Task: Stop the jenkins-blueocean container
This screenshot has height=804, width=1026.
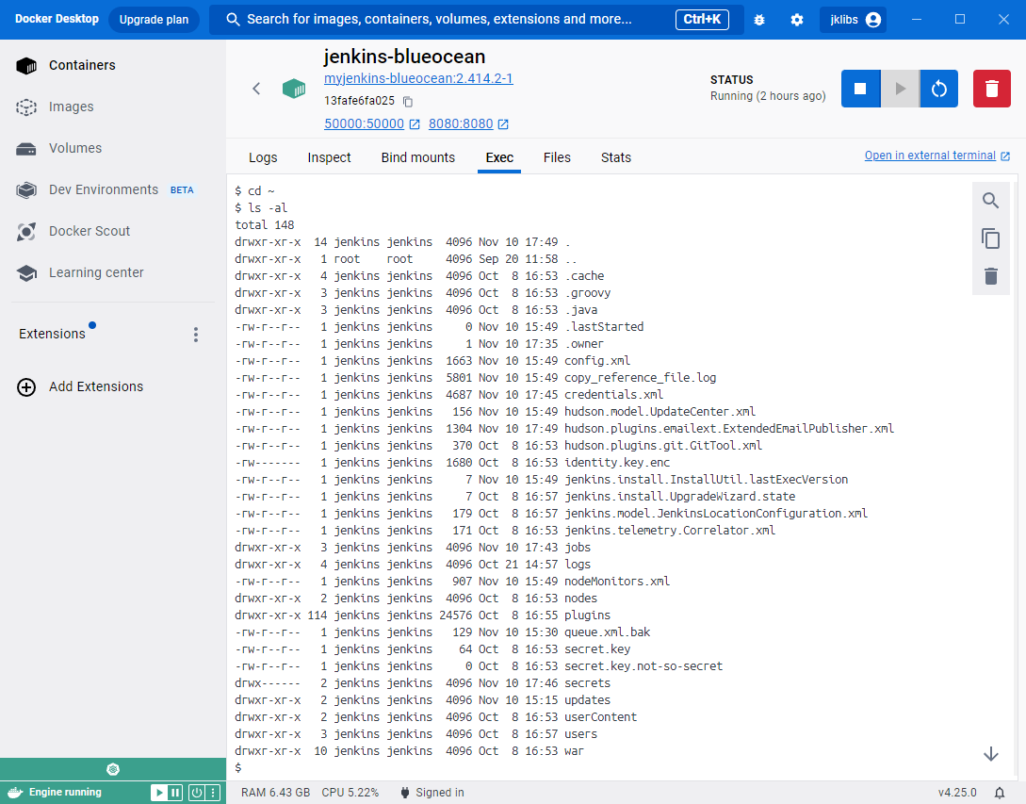Action: click(x=860, y=89)
